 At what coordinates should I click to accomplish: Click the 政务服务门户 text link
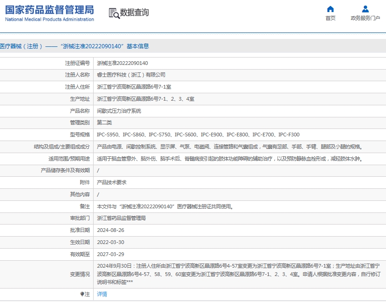pyautogui.click(x=365, y=18)
